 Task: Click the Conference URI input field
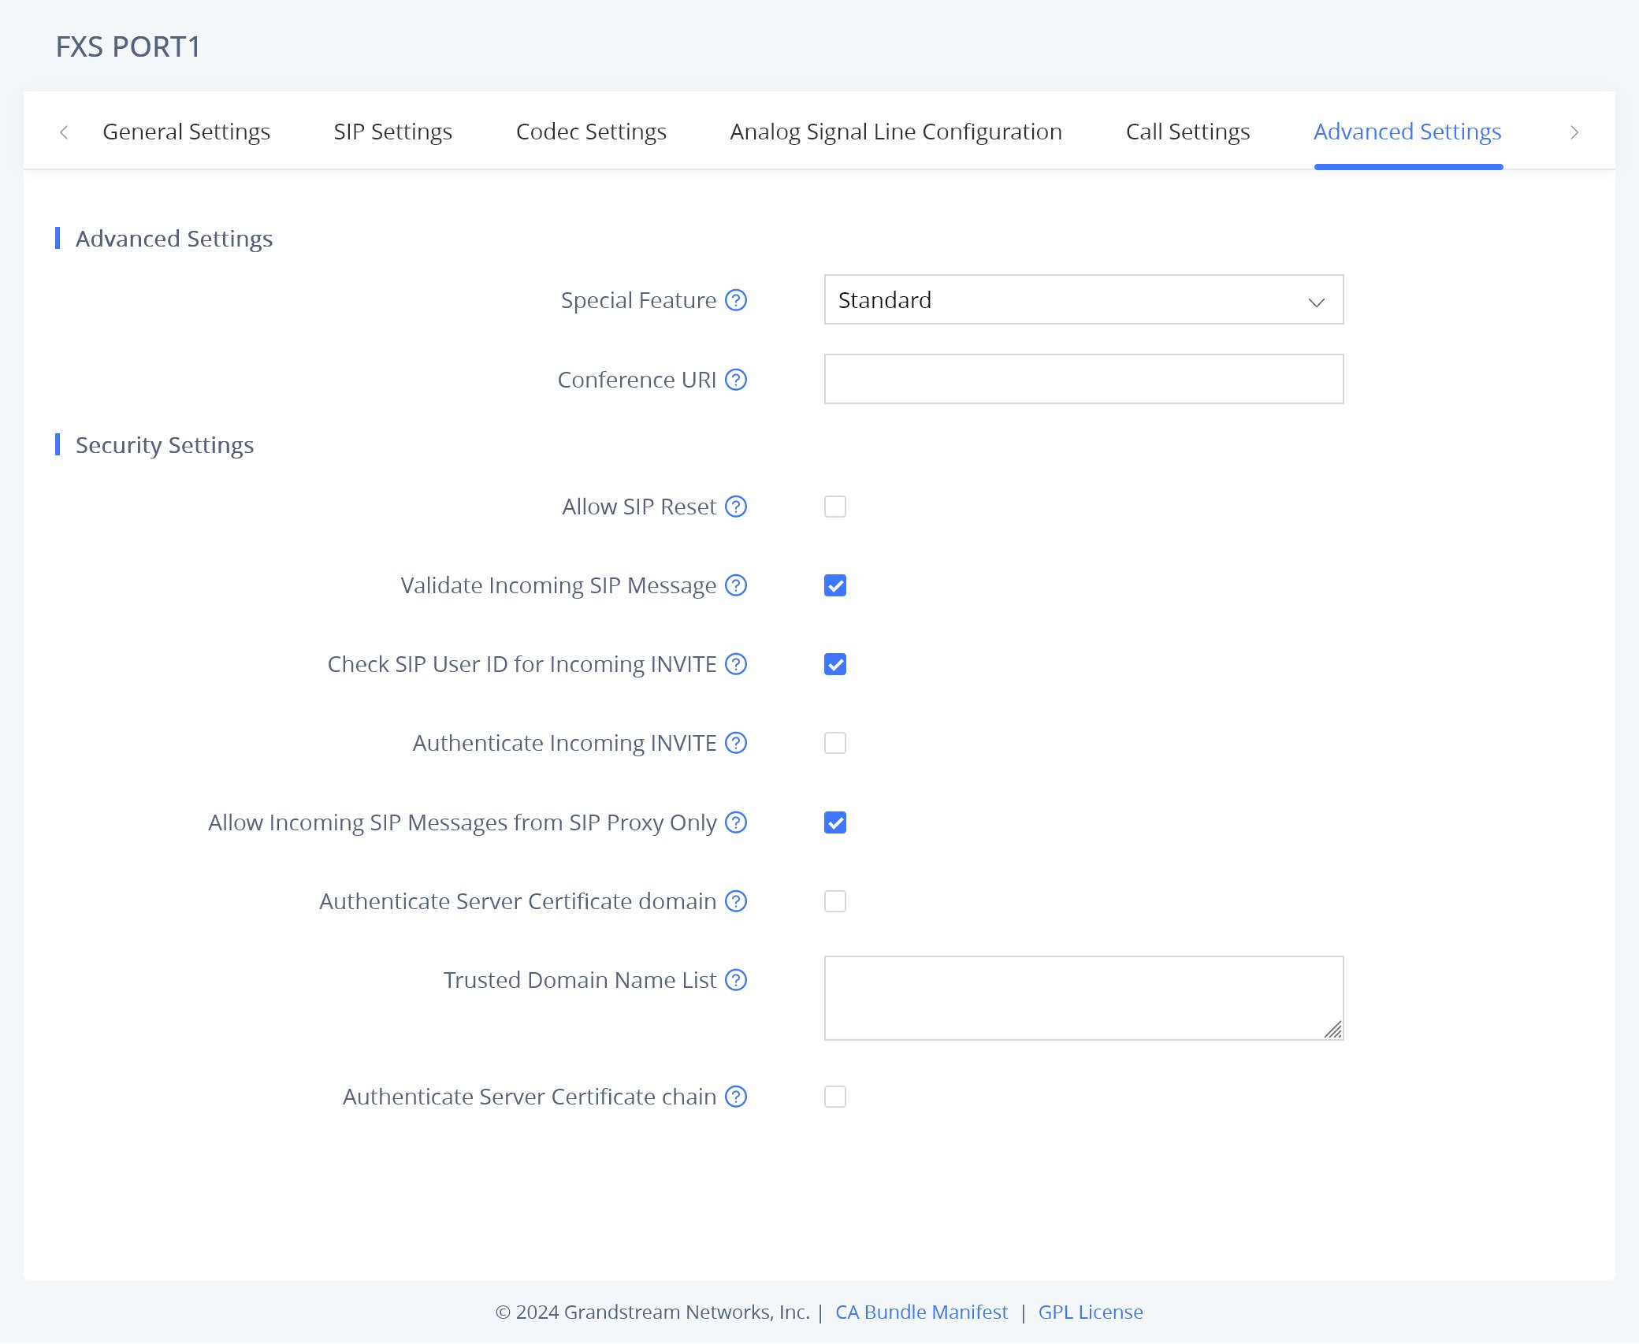click(x=1083, y=380)
